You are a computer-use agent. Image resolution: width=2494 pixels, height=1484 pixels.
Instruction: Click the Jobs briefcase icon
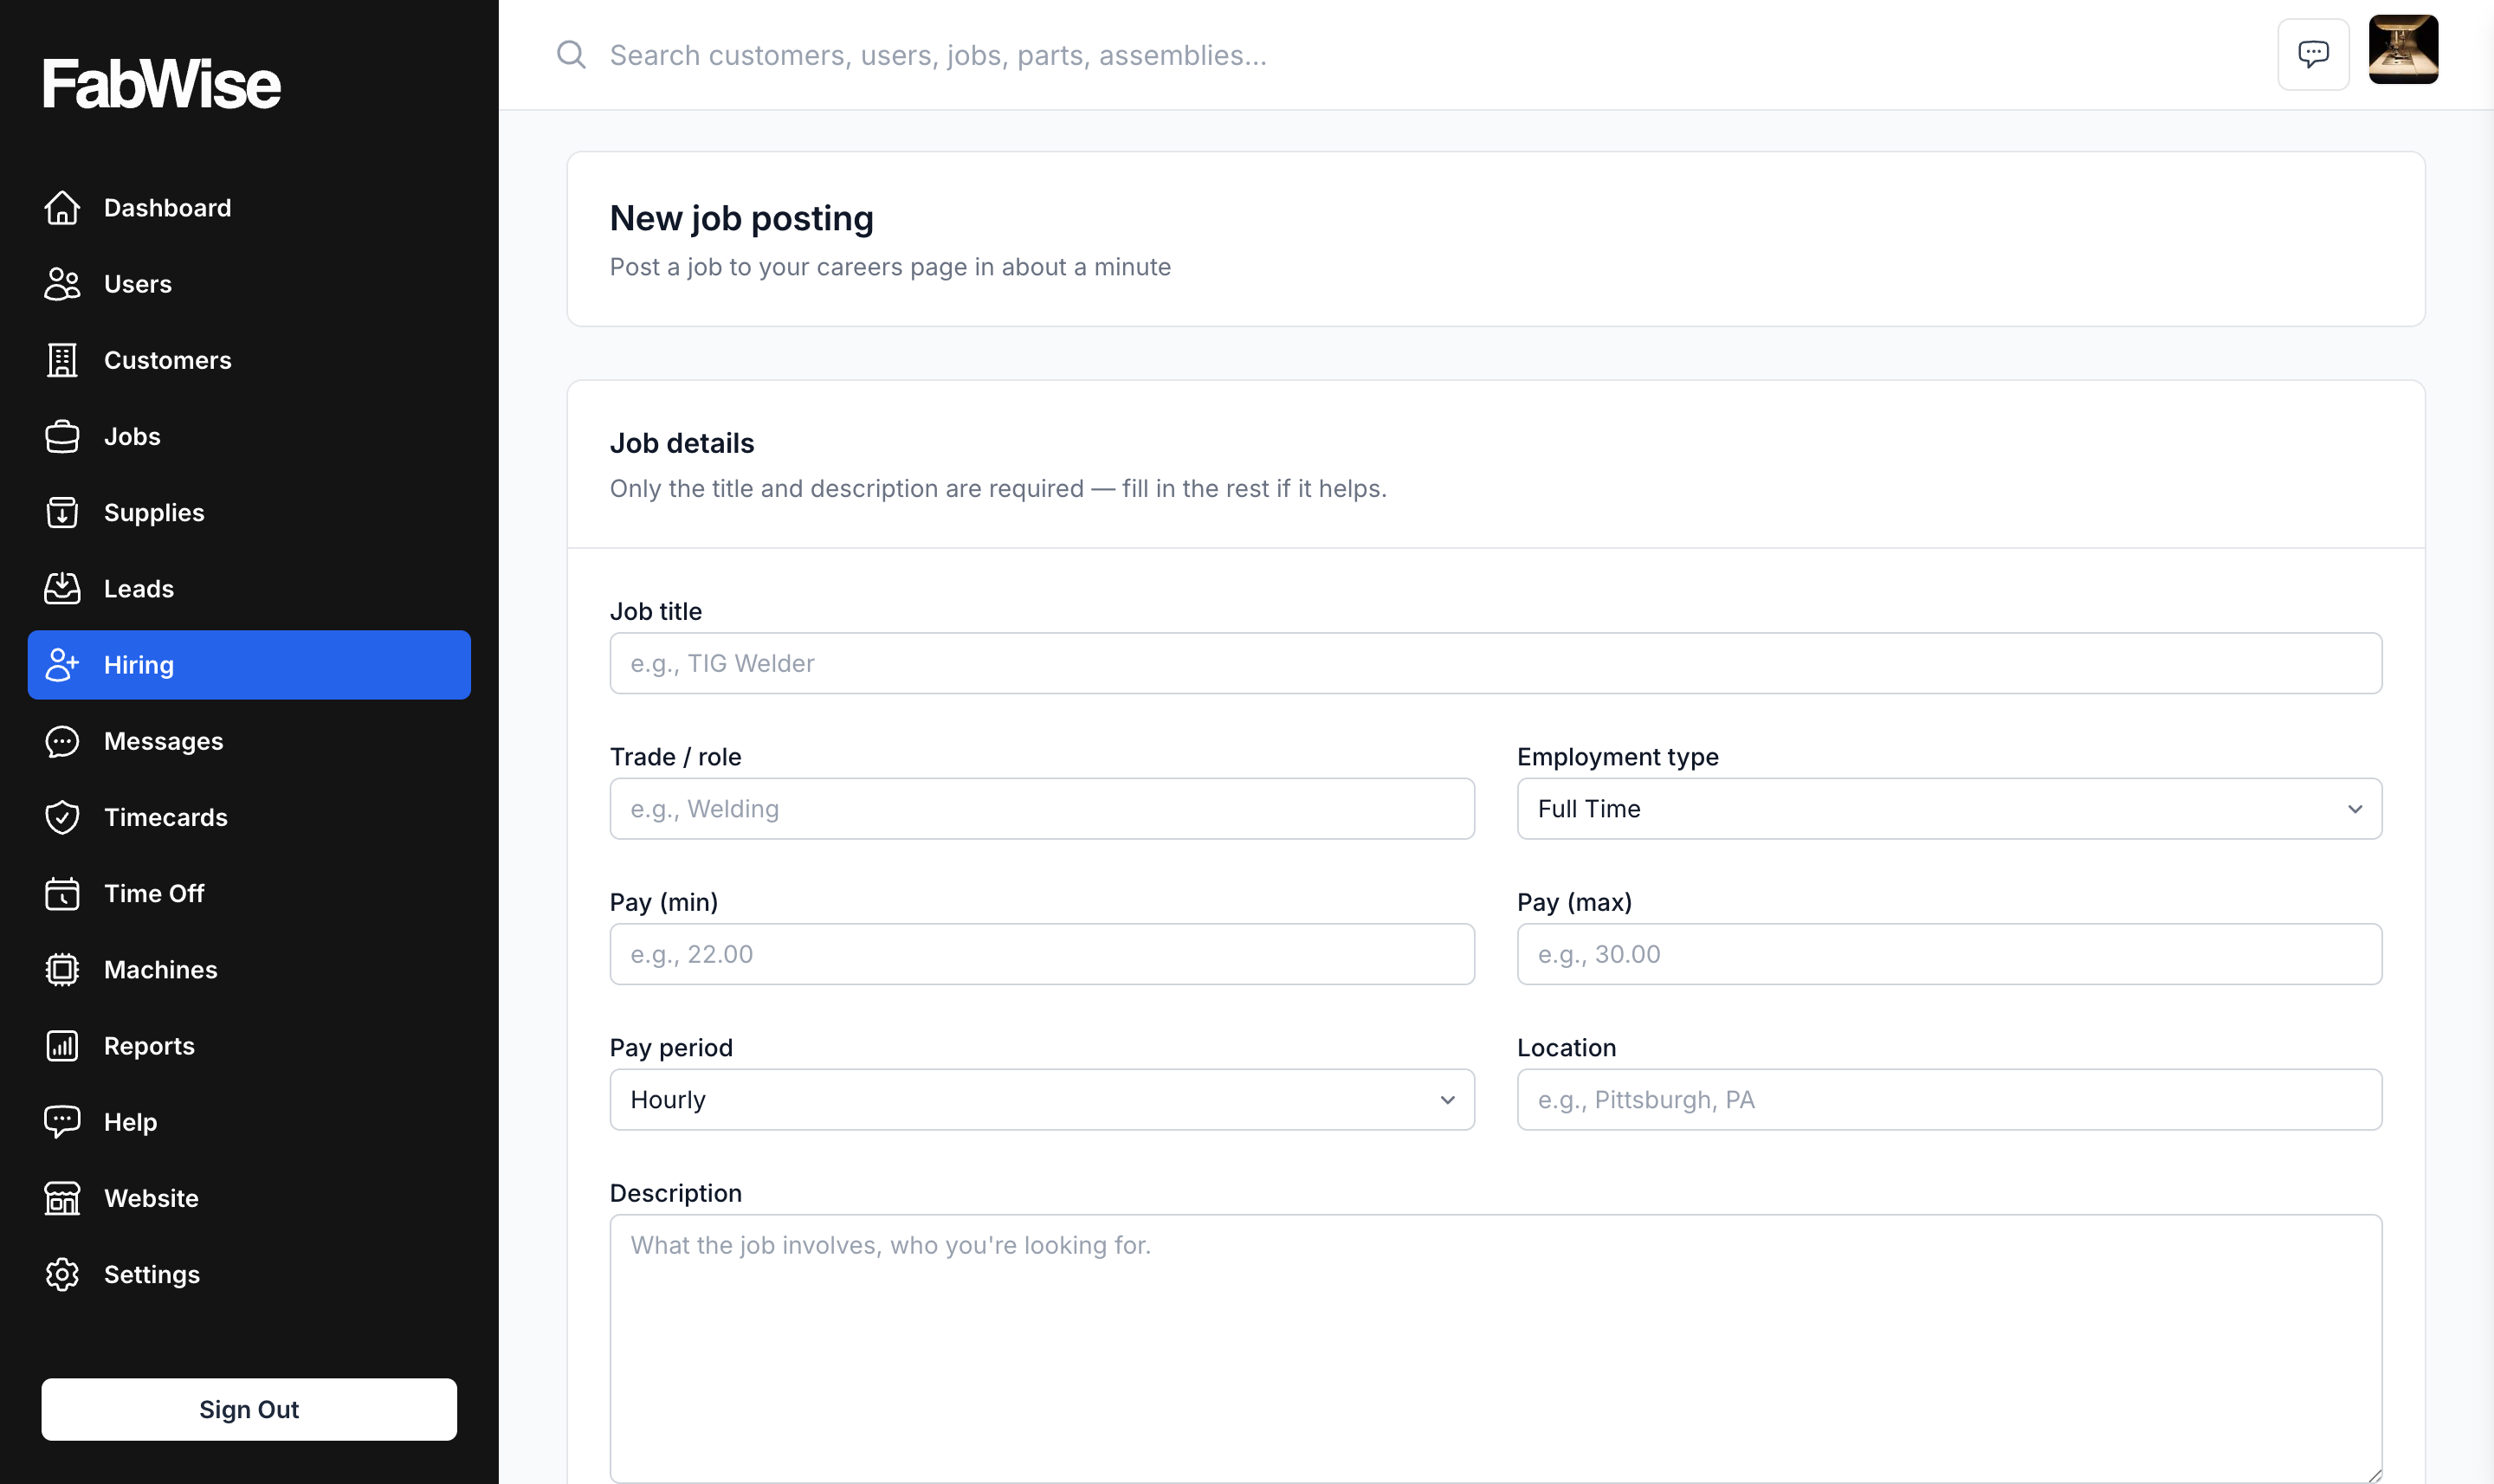coord(62,436)
